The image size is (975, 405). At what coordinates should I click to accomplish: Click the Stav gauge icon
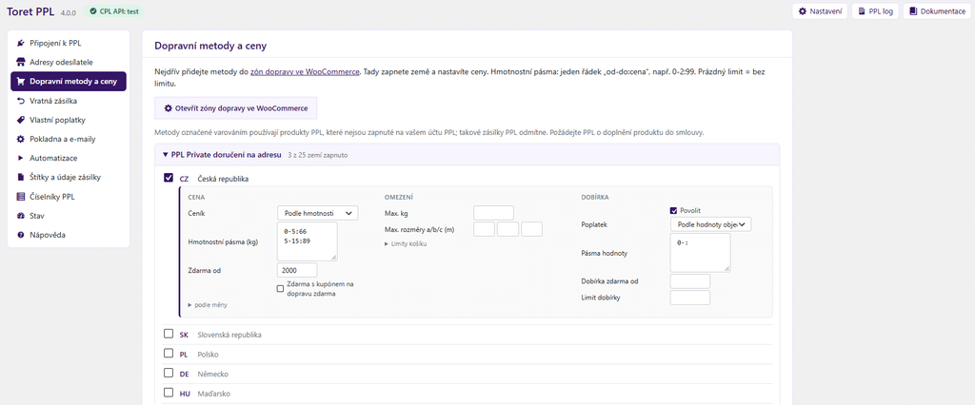(21, 216)
